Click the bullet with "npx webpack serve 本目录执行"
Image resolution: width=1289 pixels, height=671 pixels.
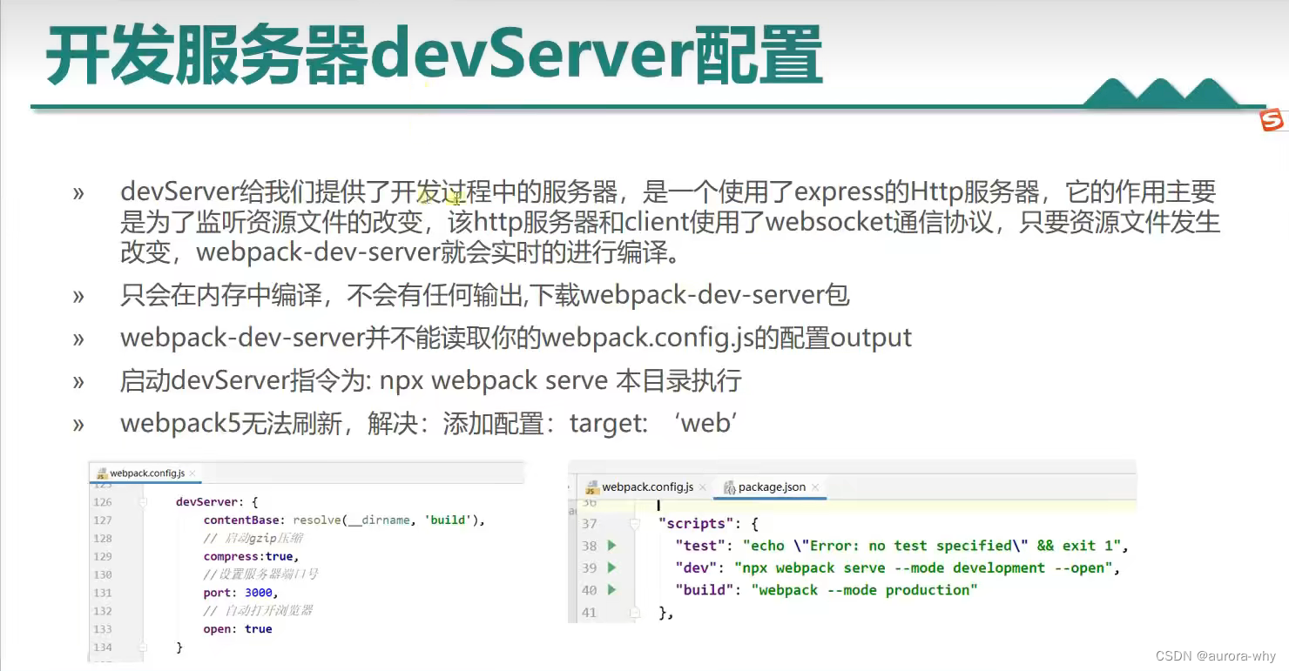[431, 380]
